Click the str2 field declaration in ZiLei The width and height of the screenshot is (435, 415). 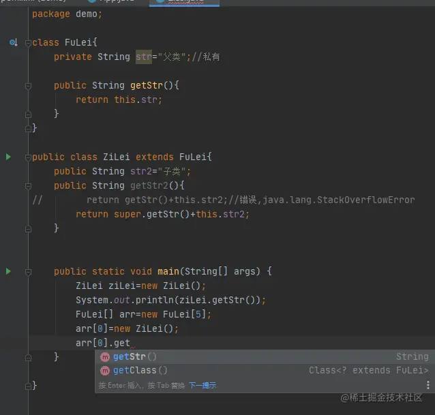(141, 171)
